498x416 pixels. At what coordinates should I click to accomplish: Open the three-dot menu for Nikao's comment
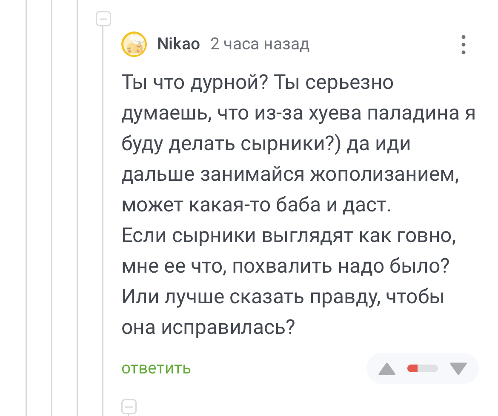point(464,44)
